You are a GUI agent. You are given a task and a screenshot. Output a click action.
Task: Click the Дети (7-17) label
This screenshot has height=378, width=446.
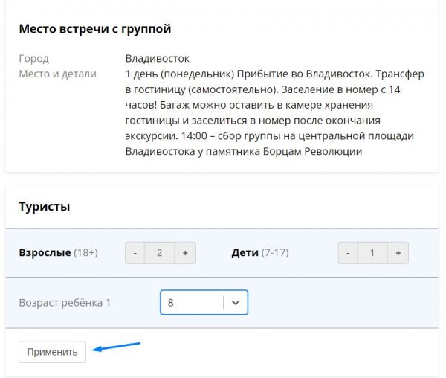[260, 253]
